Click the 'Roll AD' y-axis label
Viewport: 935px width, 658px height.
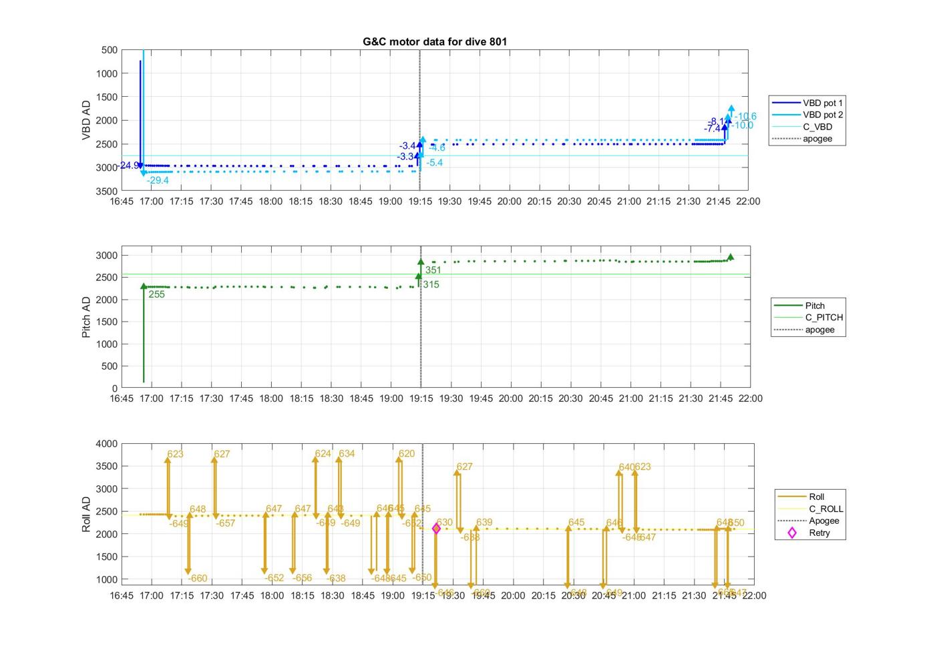tap(86, 514)
